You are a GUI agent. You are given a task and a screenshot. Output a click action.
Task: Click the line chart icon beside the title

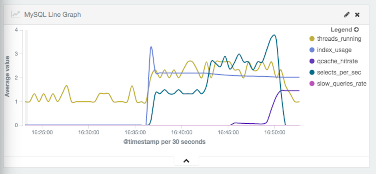(16, 14)
